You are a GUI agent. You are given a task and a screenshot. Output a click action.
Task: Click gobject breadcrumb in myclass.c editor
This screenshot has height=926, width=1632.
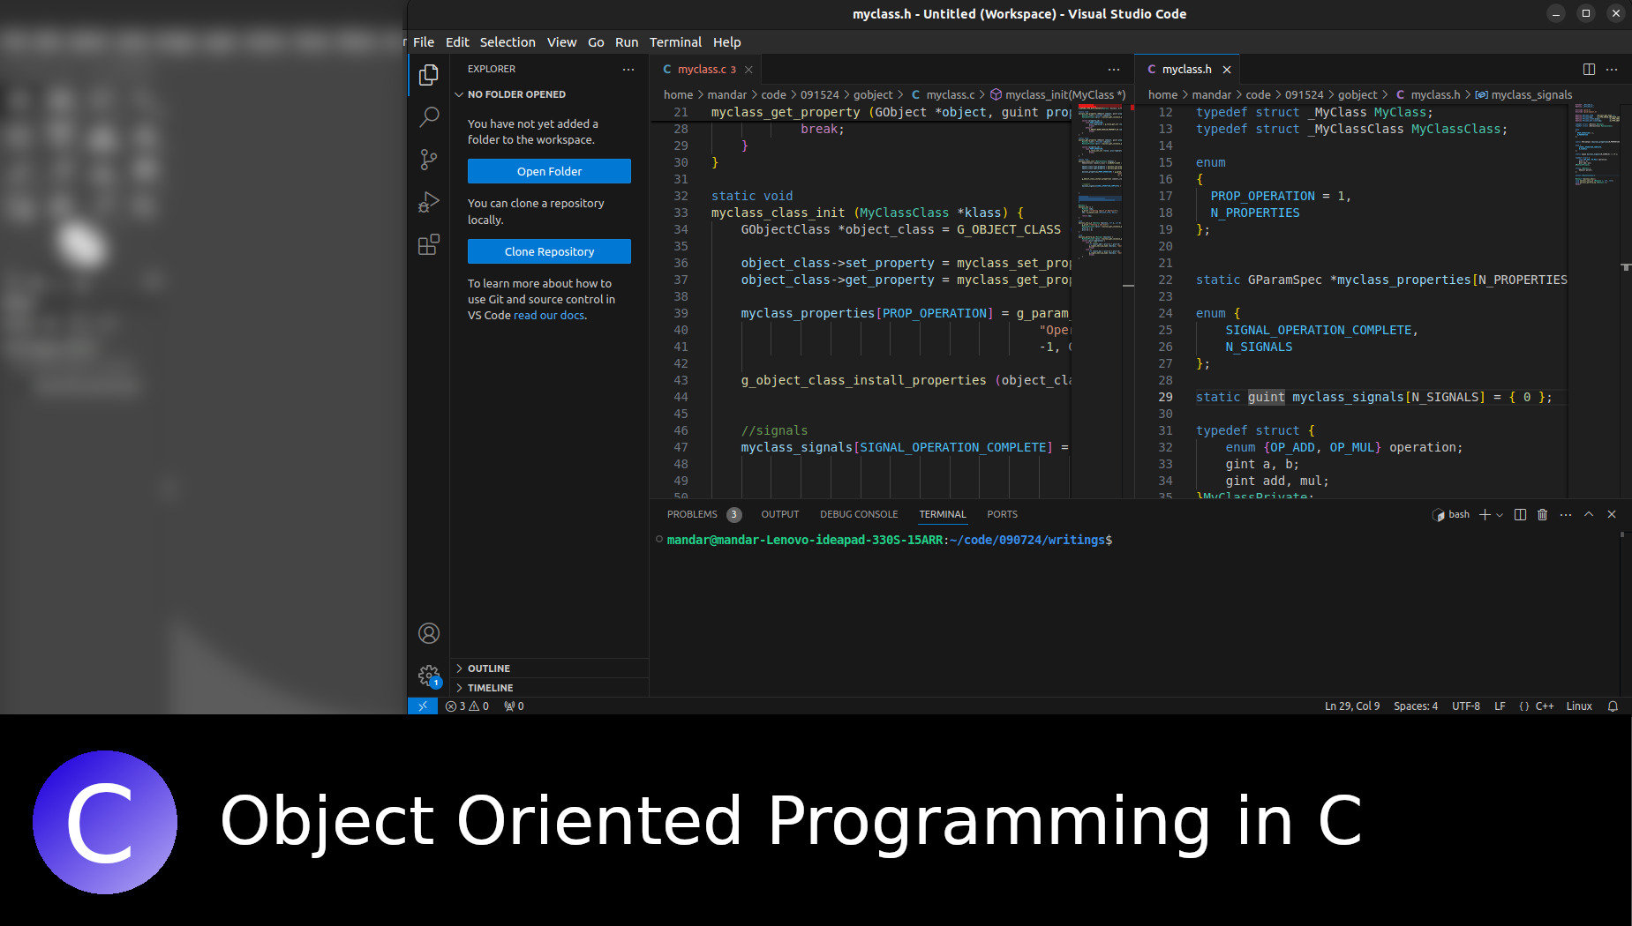(873, 94)
